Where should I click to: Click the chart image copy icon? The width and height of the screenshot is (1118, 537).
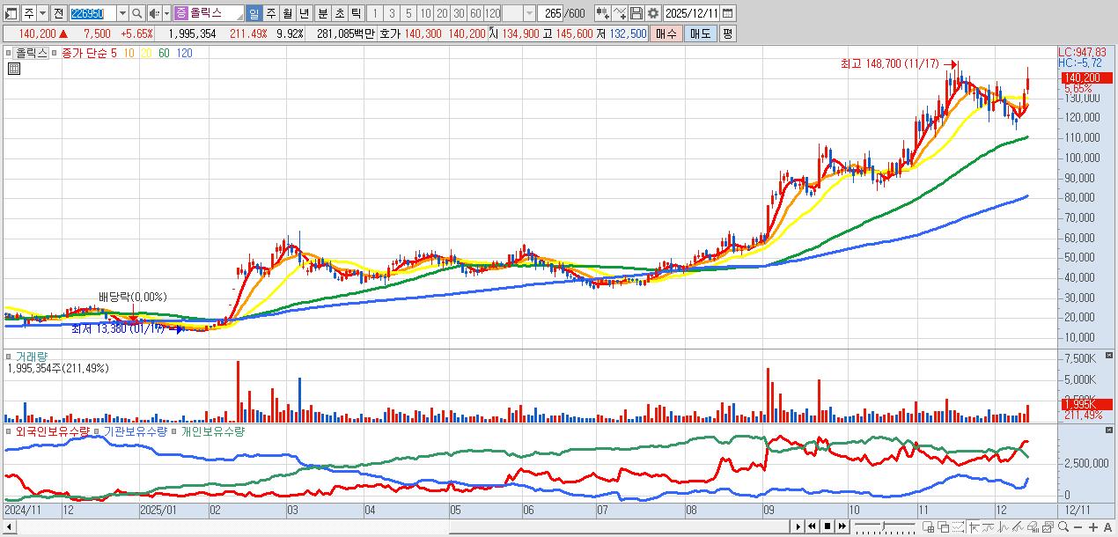[x=1048, y=526]
